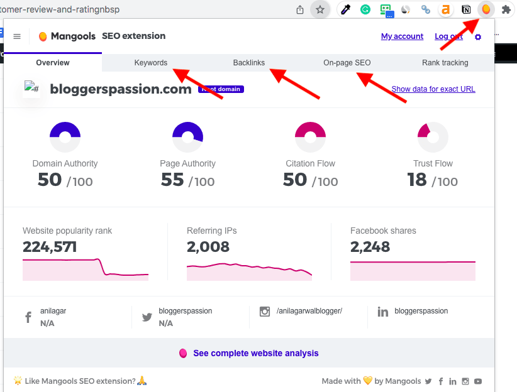Switch to the Keywords tab
The image size is (517, 392).
point(151,63)
